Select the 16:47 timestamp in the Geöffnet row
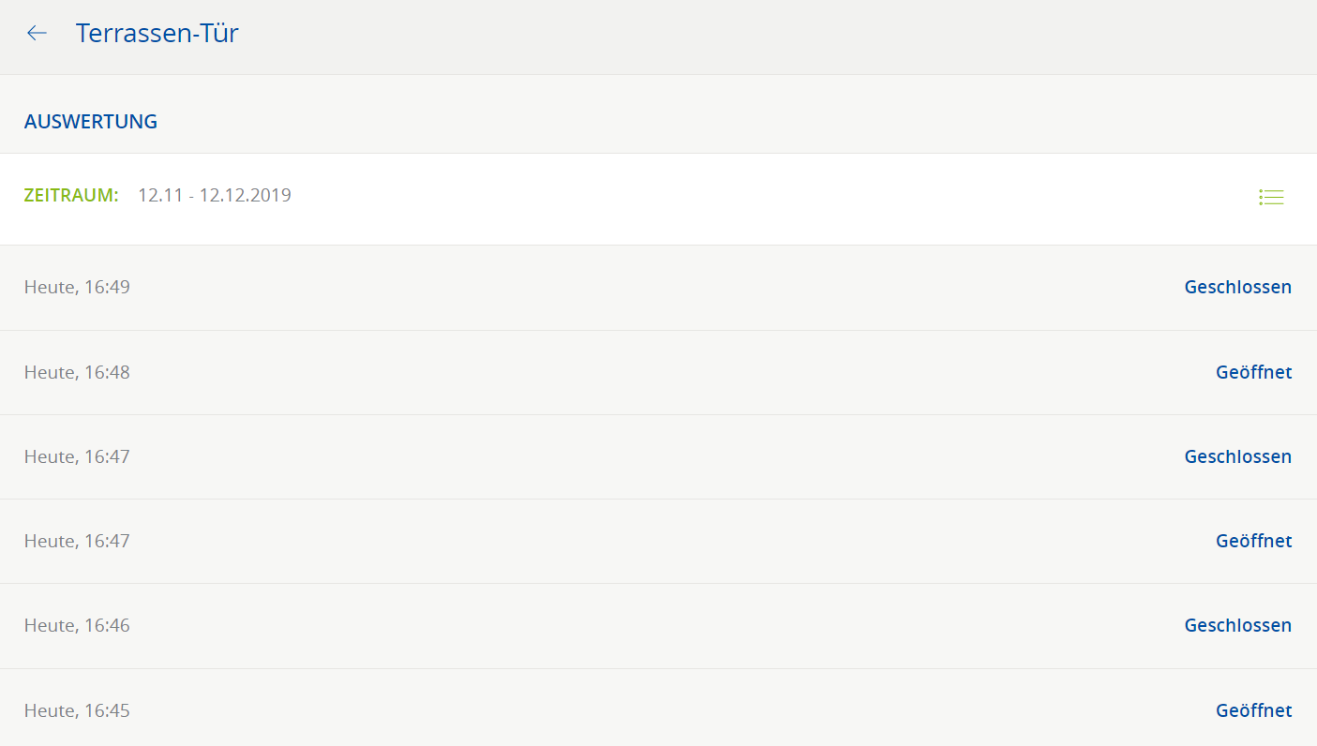The width and height of the screenshot is (1317, 746). tap(77, 542)
